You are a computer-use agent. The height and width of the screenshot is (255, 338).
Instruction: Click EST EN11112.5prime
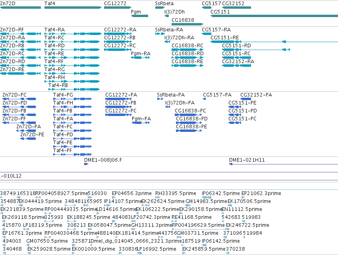click(x=242, y=209)
